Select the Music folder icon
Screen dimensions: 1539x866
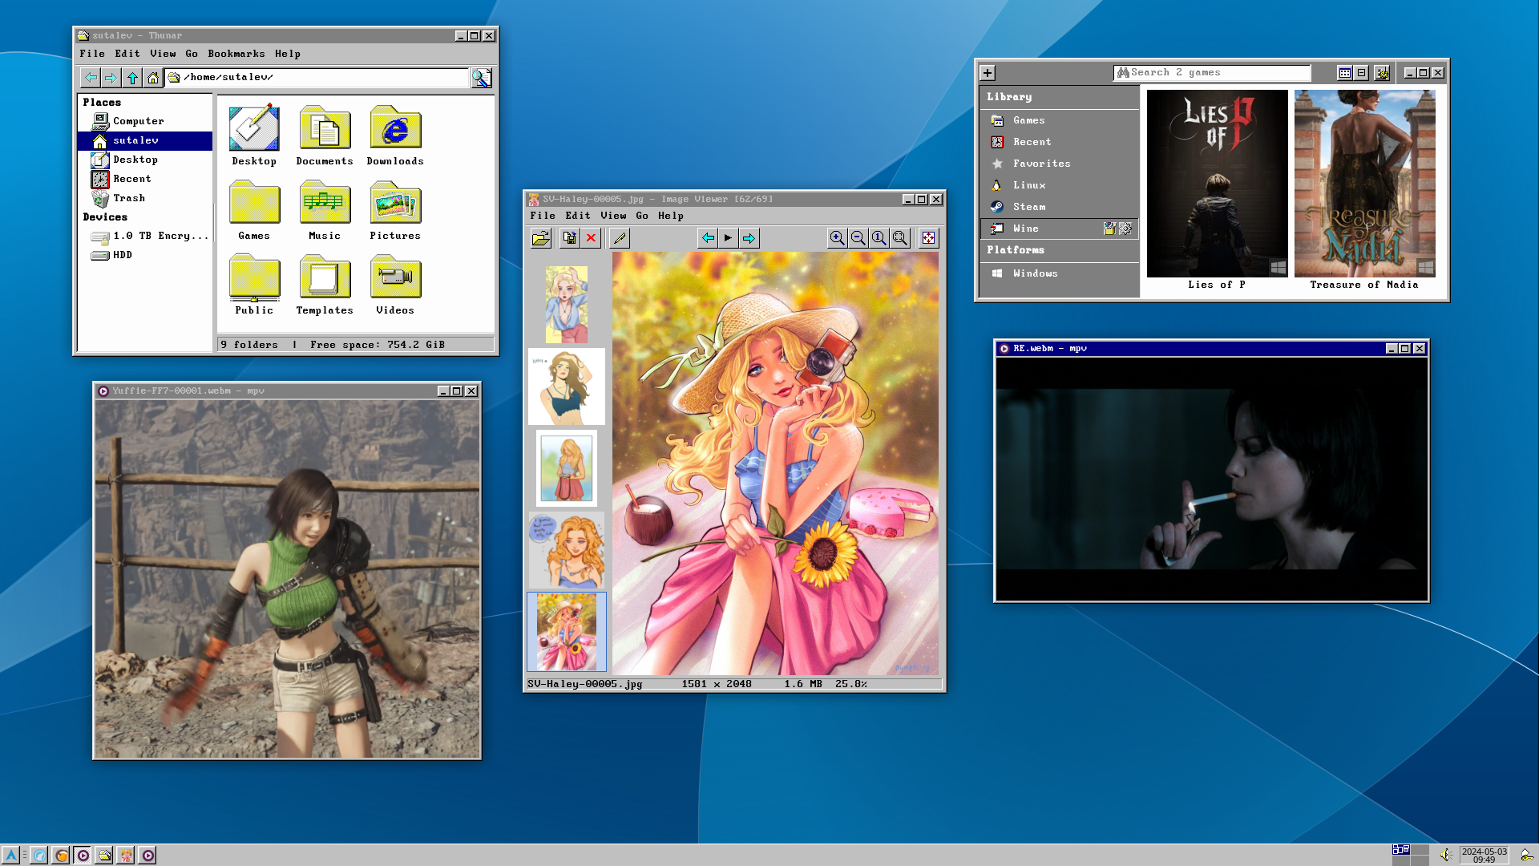325,210
